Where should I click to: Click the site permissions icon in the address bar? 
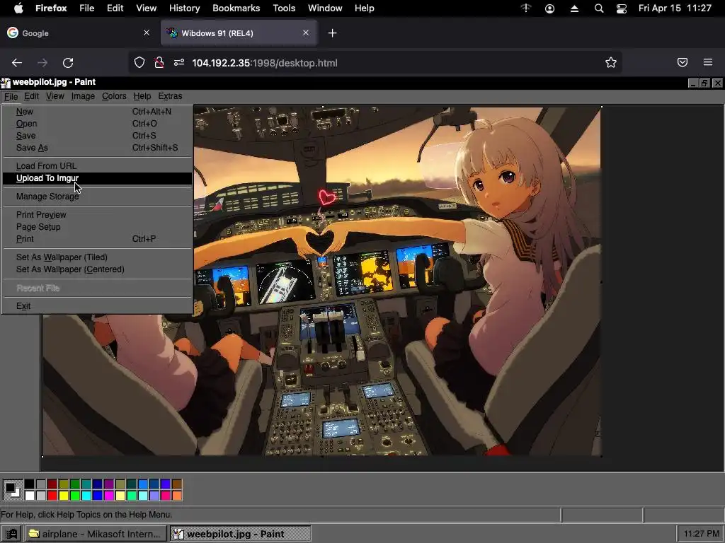tap(179, 63)
